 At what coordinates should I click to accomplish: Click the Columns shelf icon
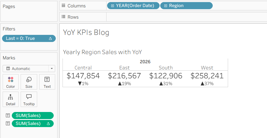coord(63,6)
